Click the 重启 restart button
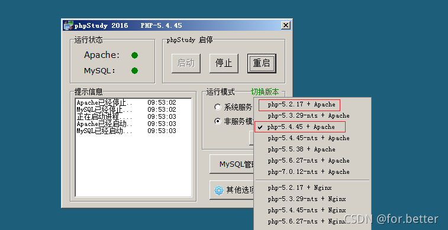This screenshot has width=448, height=230. click(x=262, y=63)
